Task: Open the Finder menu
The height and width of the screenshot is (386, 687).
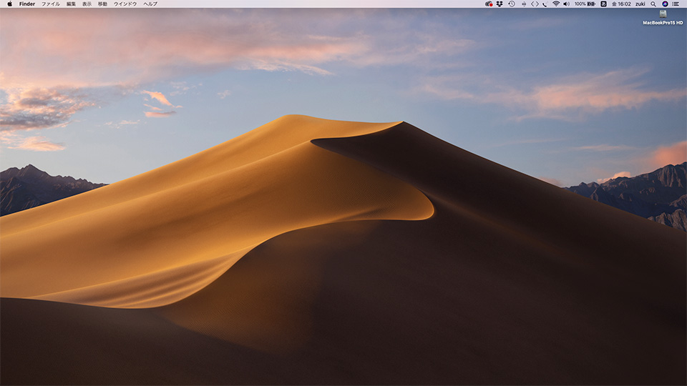Action: pos(27,4)
